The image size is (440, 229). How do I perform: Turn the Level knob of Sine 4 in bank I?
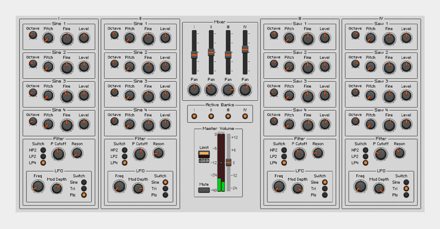tap(83, 124)
